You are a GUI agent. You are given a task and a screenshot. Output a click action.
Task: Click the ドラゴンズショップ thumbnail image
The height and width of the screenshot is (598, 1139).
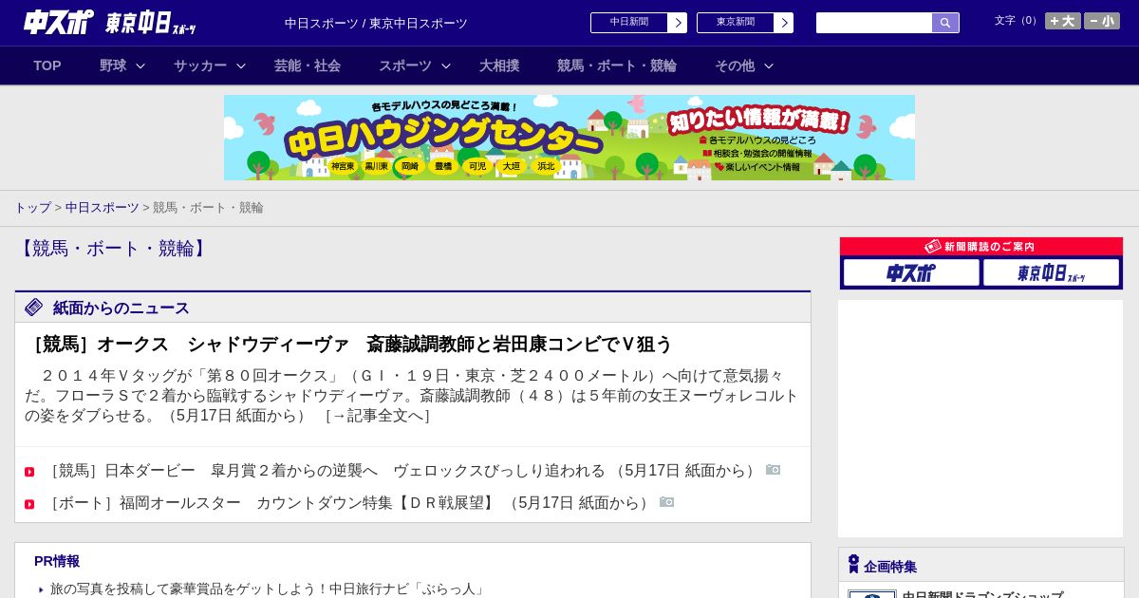click(872, 594)
